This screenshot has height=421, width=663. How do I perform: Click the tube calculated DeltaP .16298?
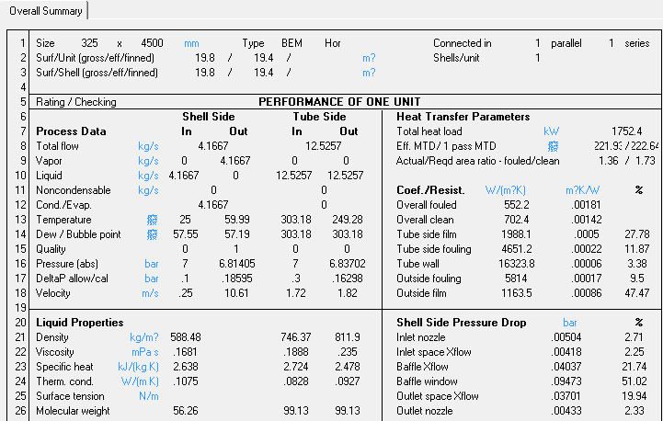348,279
